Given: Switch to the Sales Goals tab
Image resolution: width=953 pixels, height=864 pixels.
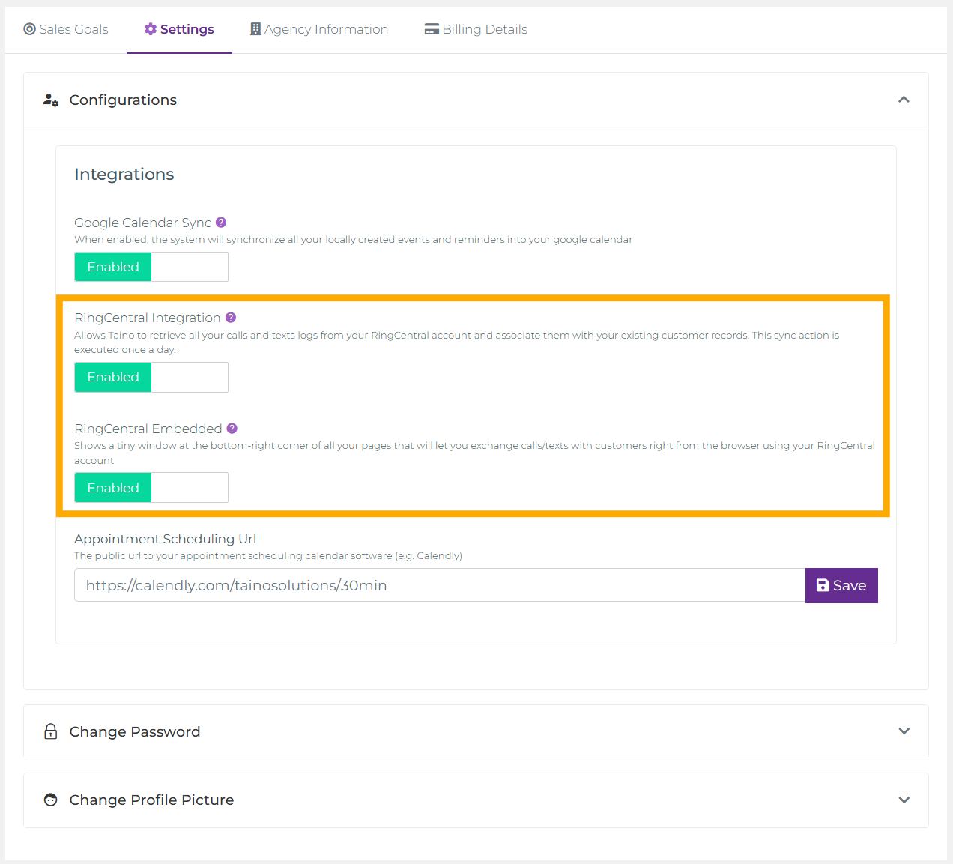Looking at the screenshot, I should (66, 29).
